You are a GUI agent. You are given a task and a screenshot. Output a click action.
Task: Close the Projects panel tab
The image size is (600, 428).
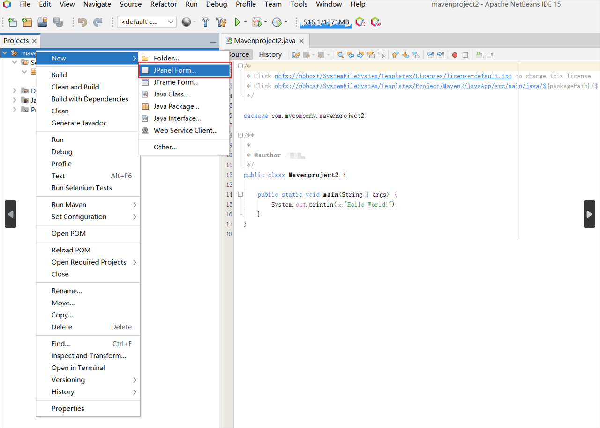(34, 41)
